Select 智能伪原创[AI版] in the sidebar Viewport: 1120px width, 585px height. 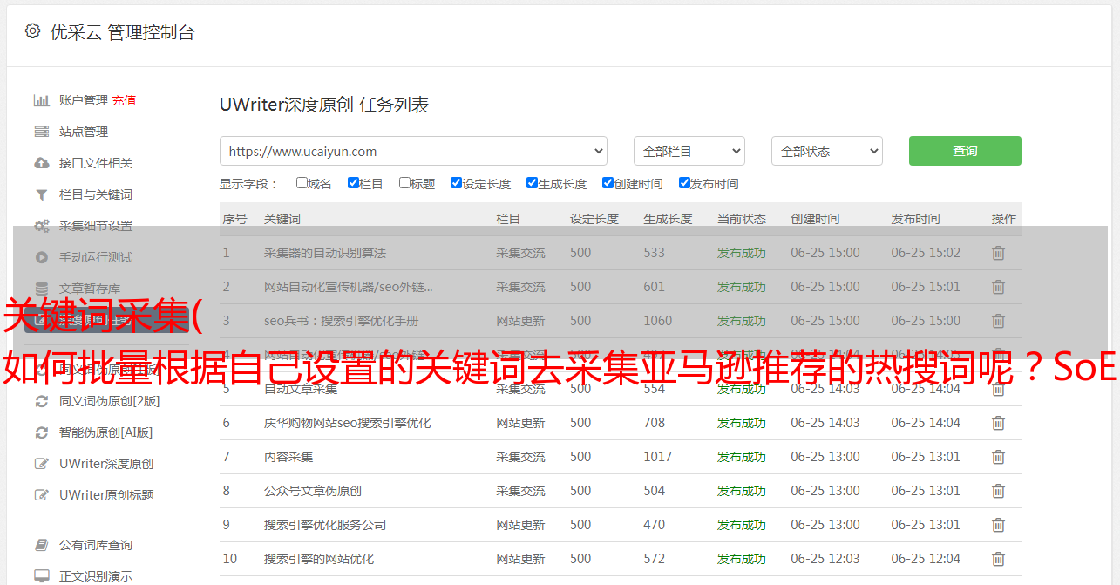pyautogui.click(x=105, y=432)
